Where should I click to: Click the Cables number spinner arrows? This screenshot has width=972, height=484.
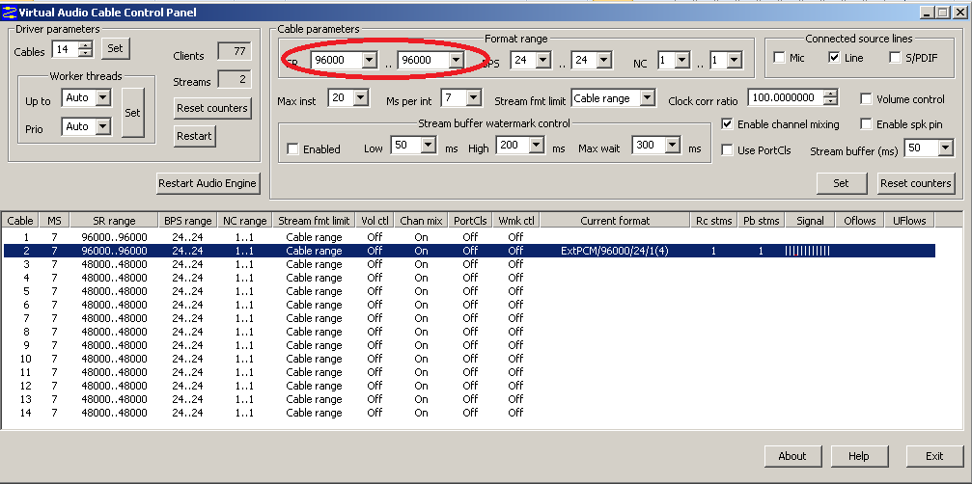pos(87,49)
